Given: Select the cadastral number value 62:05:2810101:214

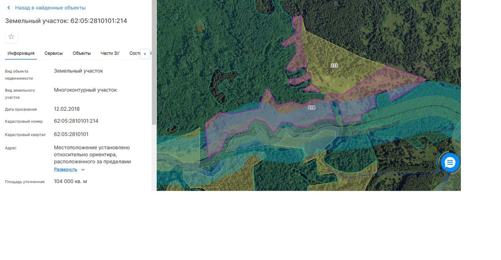Looking at the screenshot, I should pyautogui.click(x=76, y=121).
